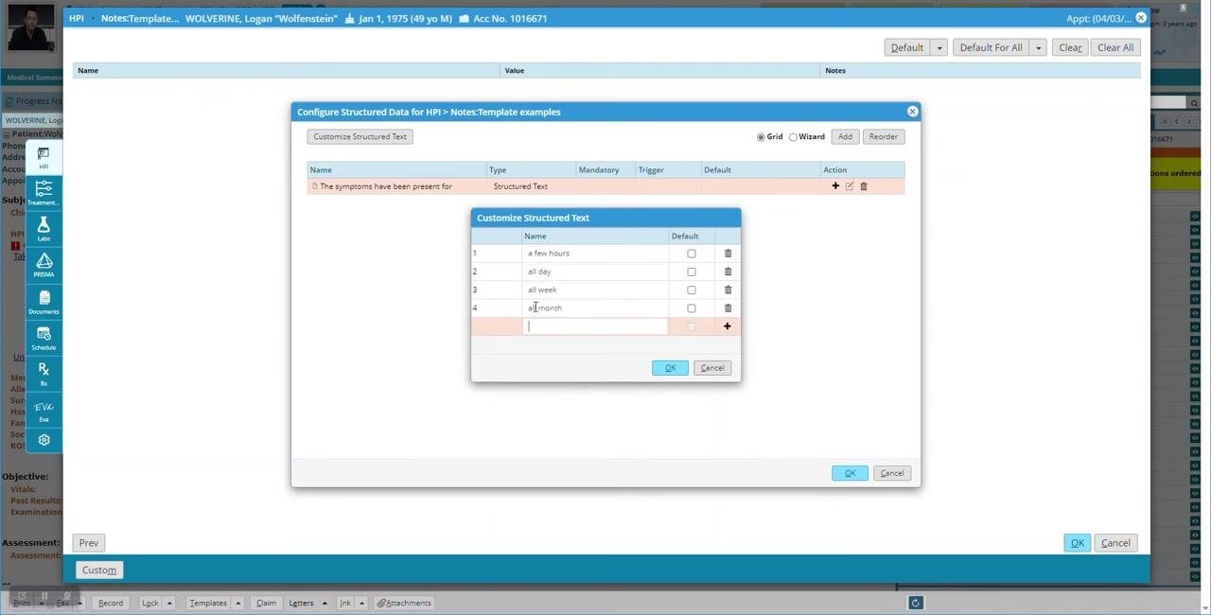Expand the Ink options arrow

(361, 603)
